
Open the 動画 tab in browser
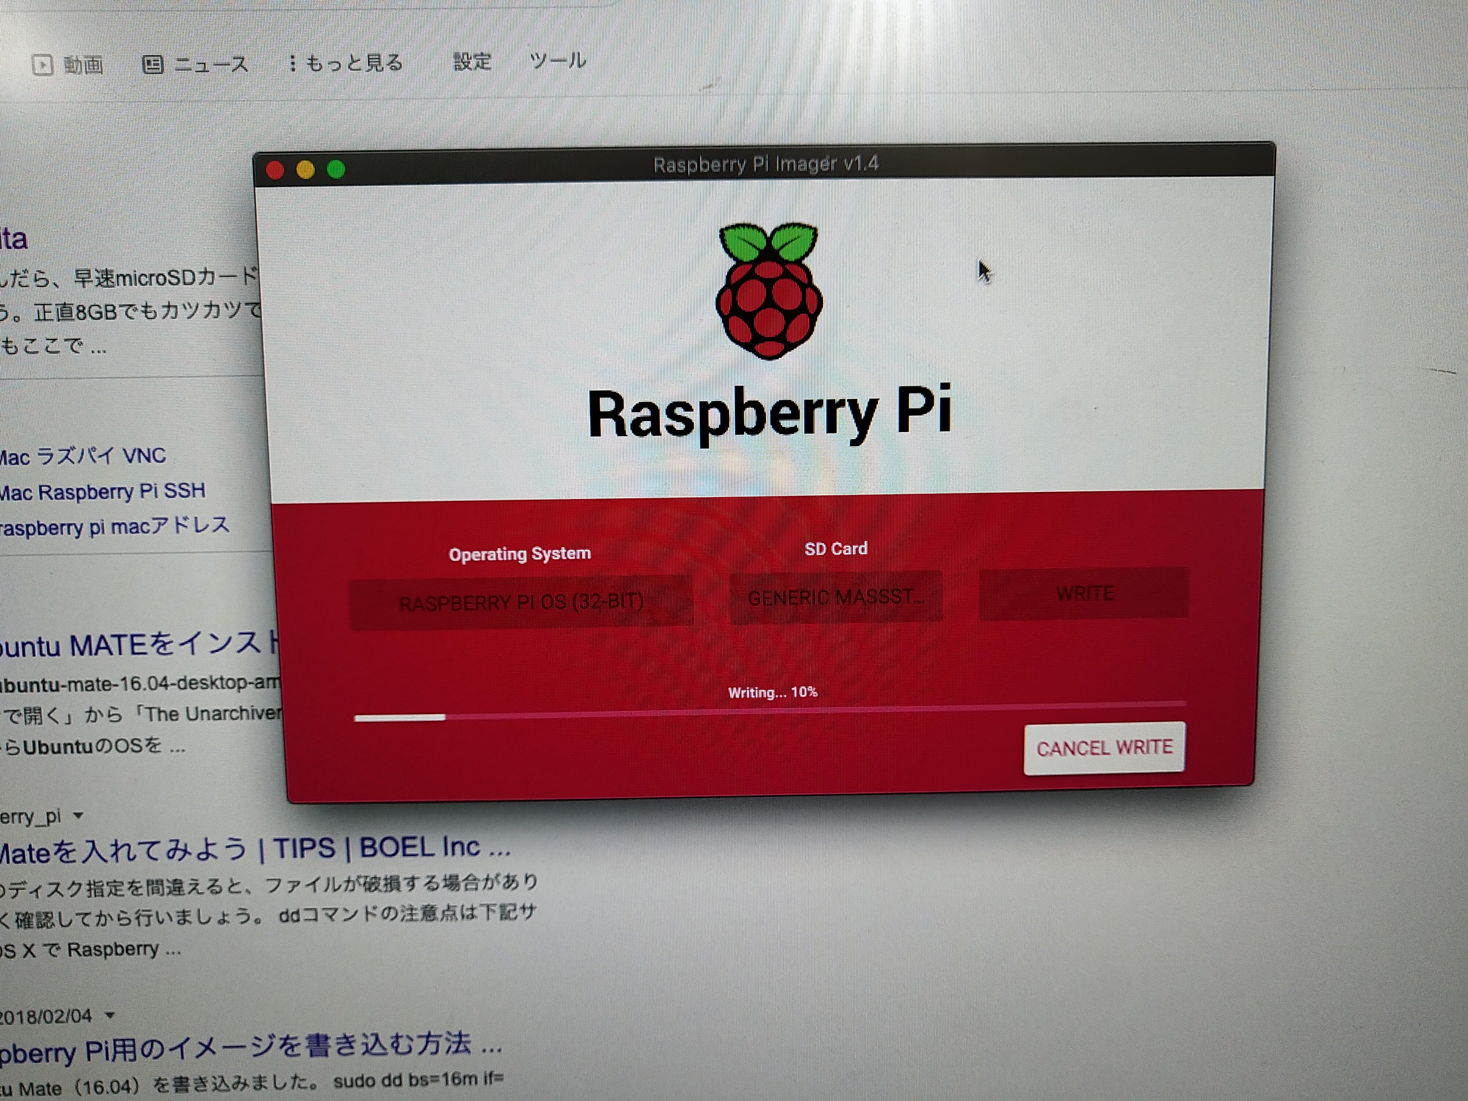point(68,65)
